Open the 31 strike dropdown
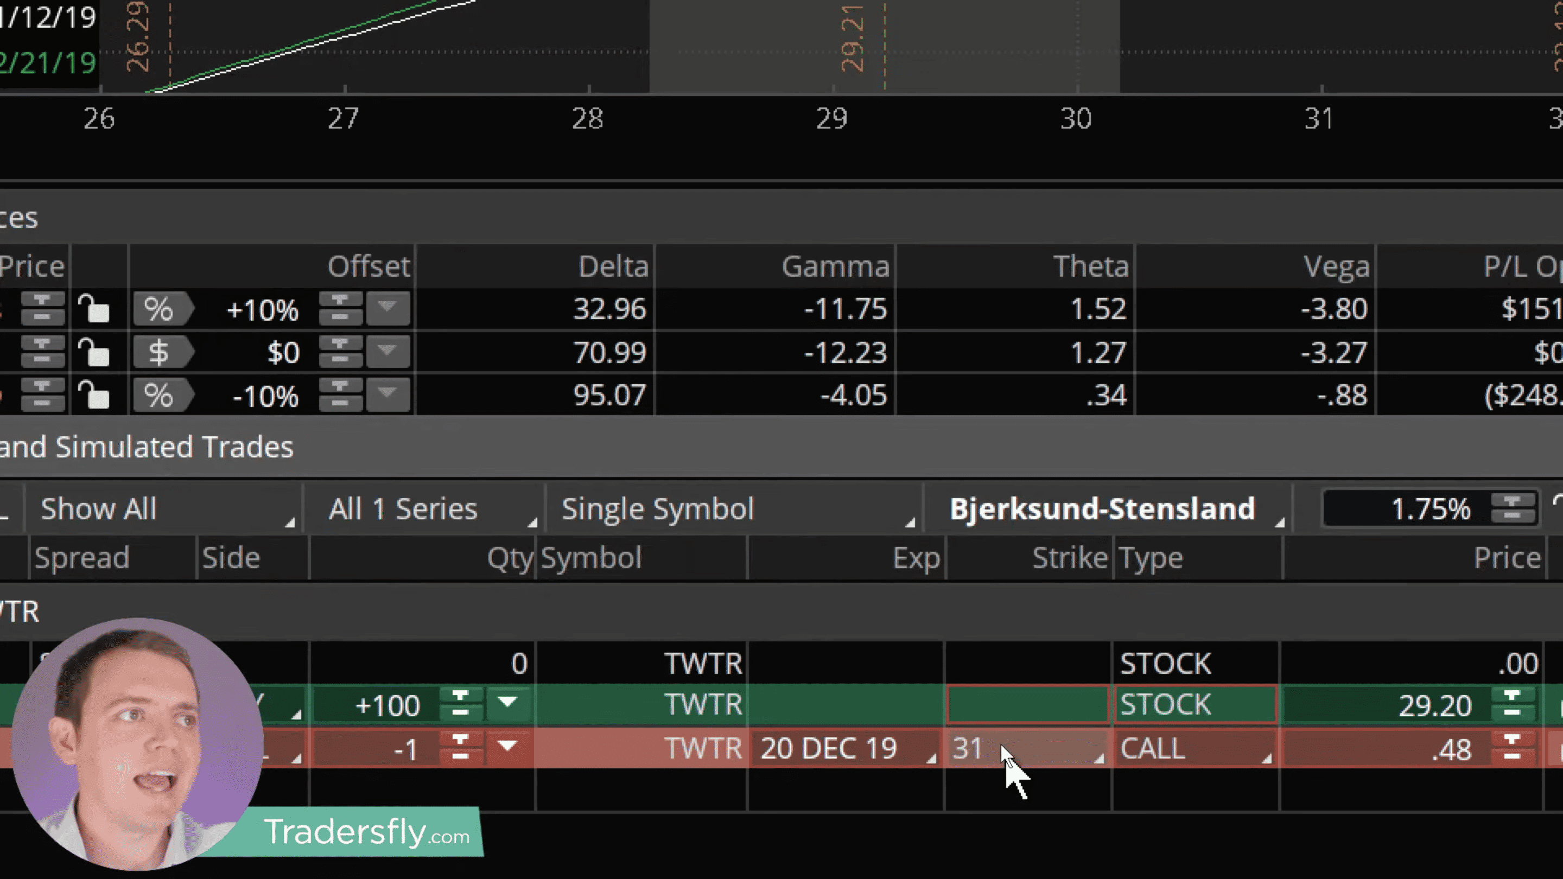 [x=1027, y=748]
